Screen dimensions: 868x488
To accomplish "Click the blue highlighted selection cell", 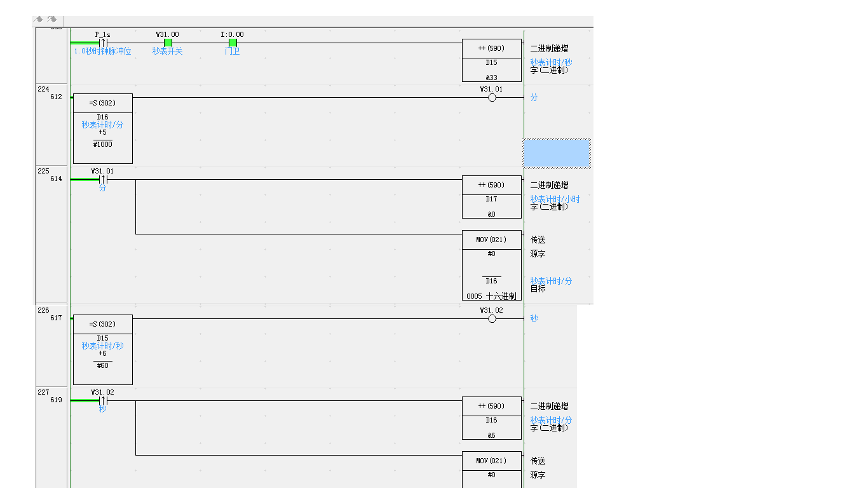I will pos(557,153).
